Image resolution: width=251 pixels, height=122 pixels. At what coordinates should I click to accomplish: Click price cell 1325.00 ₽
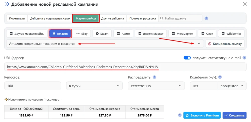tap(26, 115)
